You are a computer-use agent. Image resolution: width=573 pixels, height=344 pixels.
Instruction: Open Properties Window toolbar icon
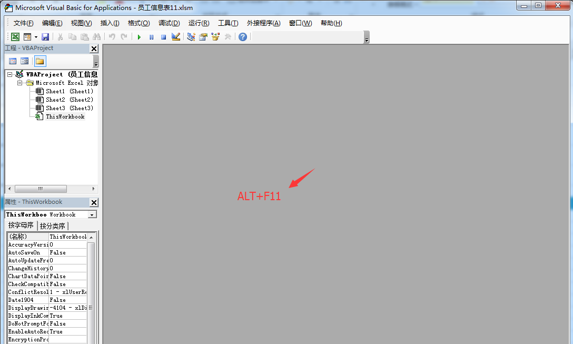203,37
